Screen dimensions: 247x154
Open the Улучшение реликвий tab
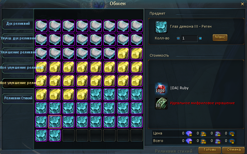pyautogui.click(x=18, y=52)
